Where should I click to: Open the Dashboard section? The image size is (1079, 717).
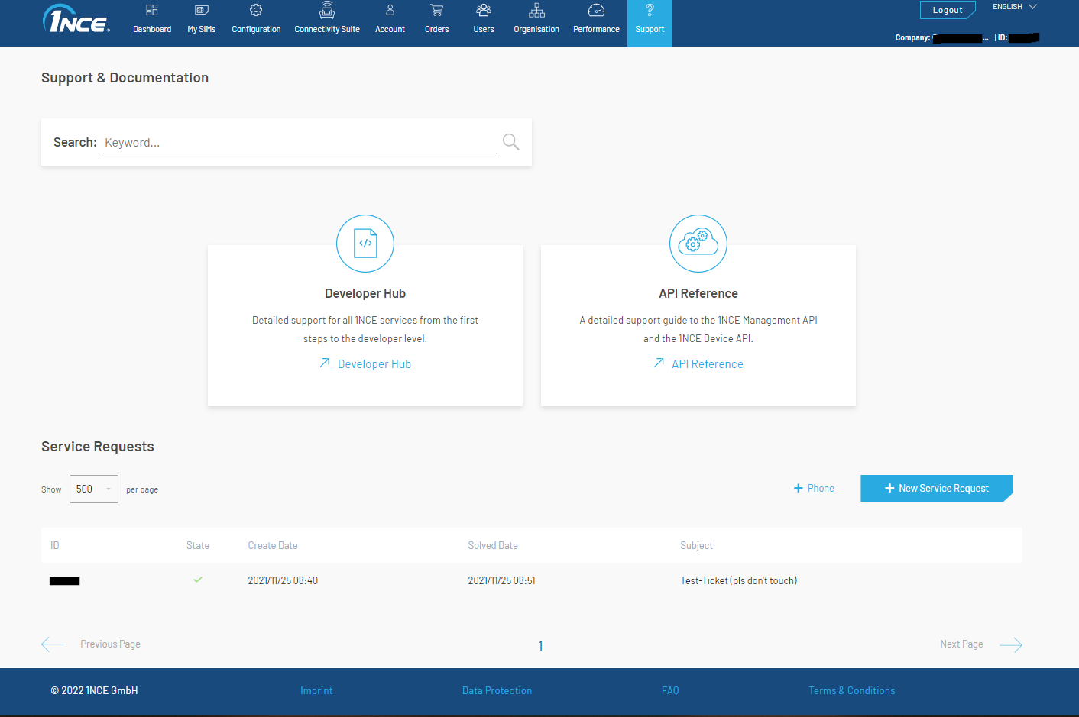[152, 20]
